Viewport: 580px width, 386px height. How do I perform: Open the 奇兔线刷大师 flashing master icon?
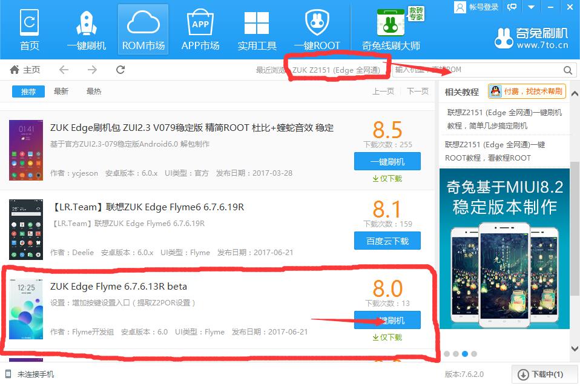tap(390, 23)
